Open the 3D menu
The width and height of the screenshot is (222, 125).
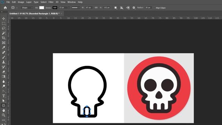57,2
